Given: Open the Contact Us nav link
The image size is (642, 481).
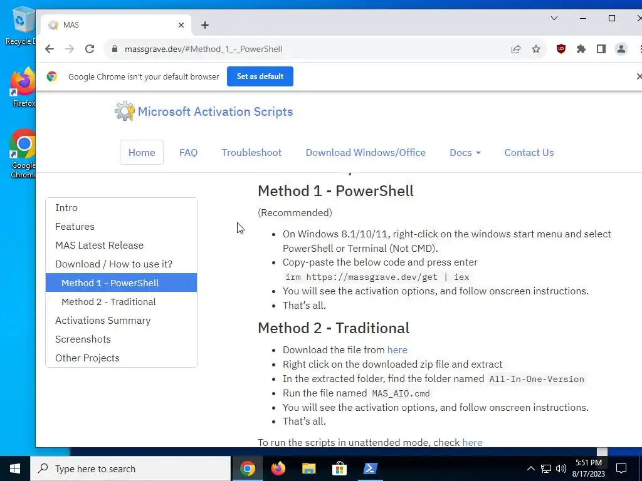Looking at the screenshot, I should (529, 153).
